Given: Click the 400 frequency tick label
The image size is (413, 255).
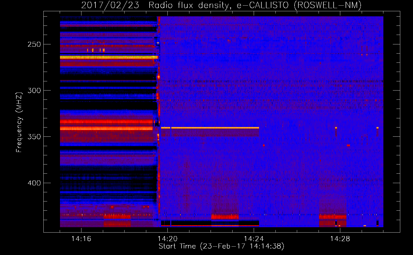Looking at the screenshot, I should pos(34,183).
